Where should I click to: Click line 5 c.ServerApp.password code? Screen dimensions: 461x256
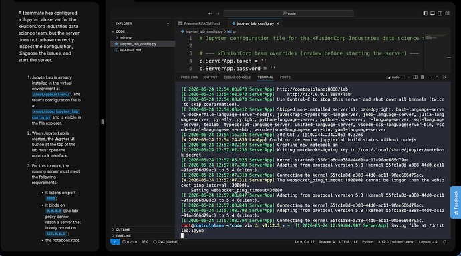[x=237, y=69]
